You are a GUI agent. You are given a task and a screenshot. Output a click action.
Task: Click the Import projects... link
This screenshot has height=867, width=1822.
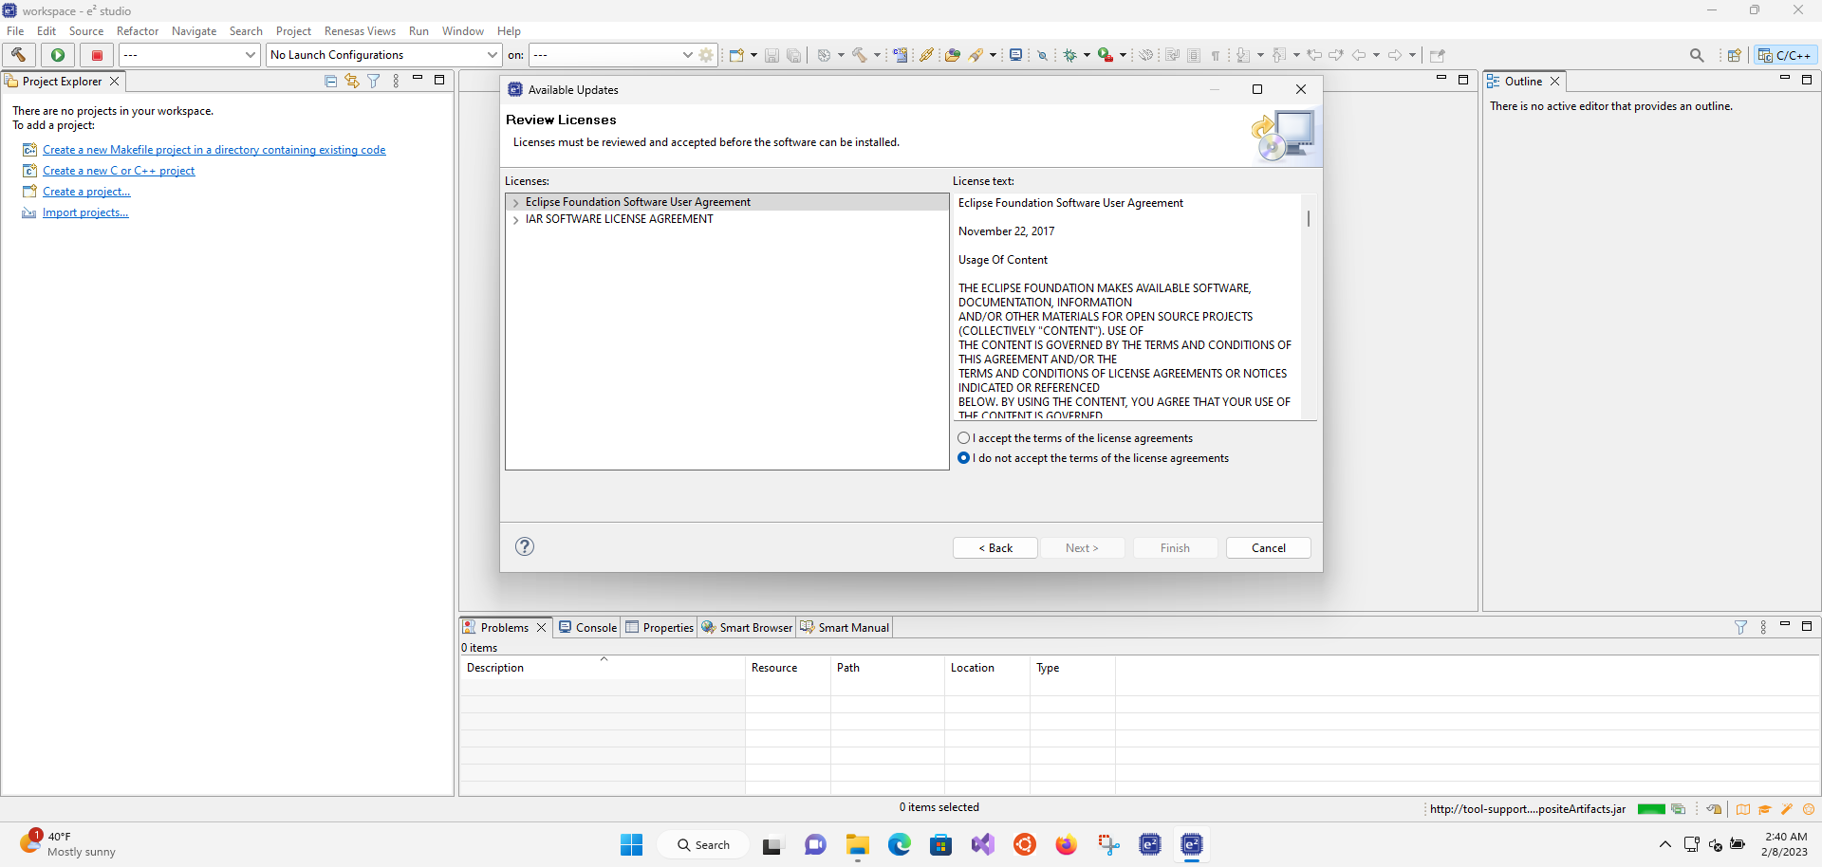85,212
